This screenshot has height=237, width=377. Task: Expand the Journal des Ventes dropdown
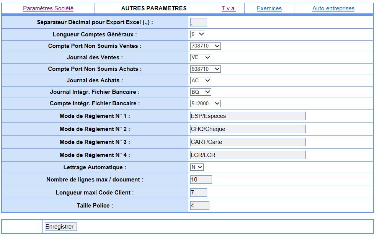point(201,58)
